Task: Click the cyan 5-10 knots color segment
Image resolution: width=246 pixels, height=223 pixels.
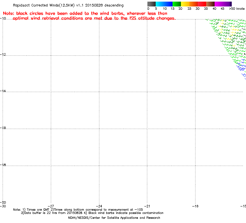Action: point(160,4)
